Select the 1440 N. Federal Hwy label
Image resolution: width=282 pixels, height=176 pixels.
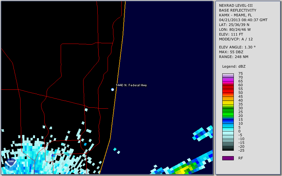click(x=131, y=85)
